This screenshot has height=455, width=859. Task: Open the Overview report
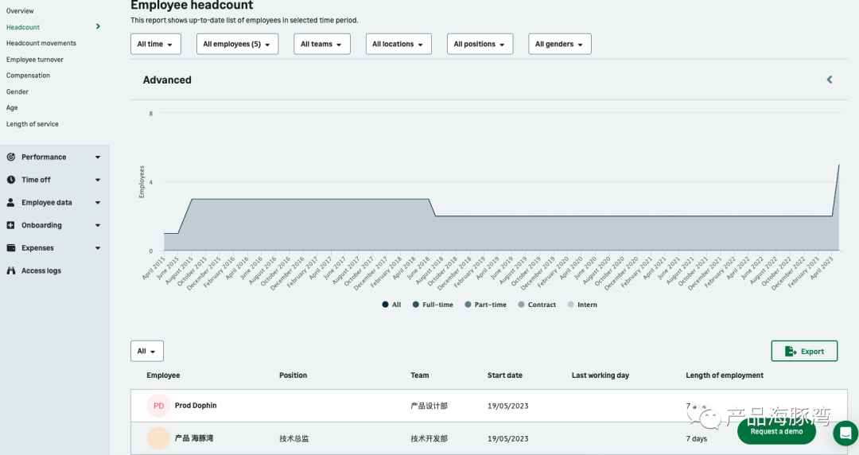20,11
